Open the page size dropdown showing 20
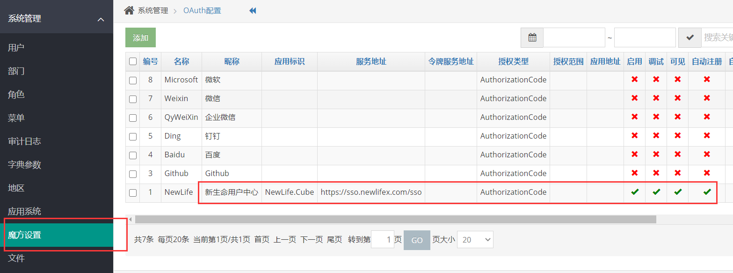The width and height of the screenshot is (733, 273). click(475, 240)
